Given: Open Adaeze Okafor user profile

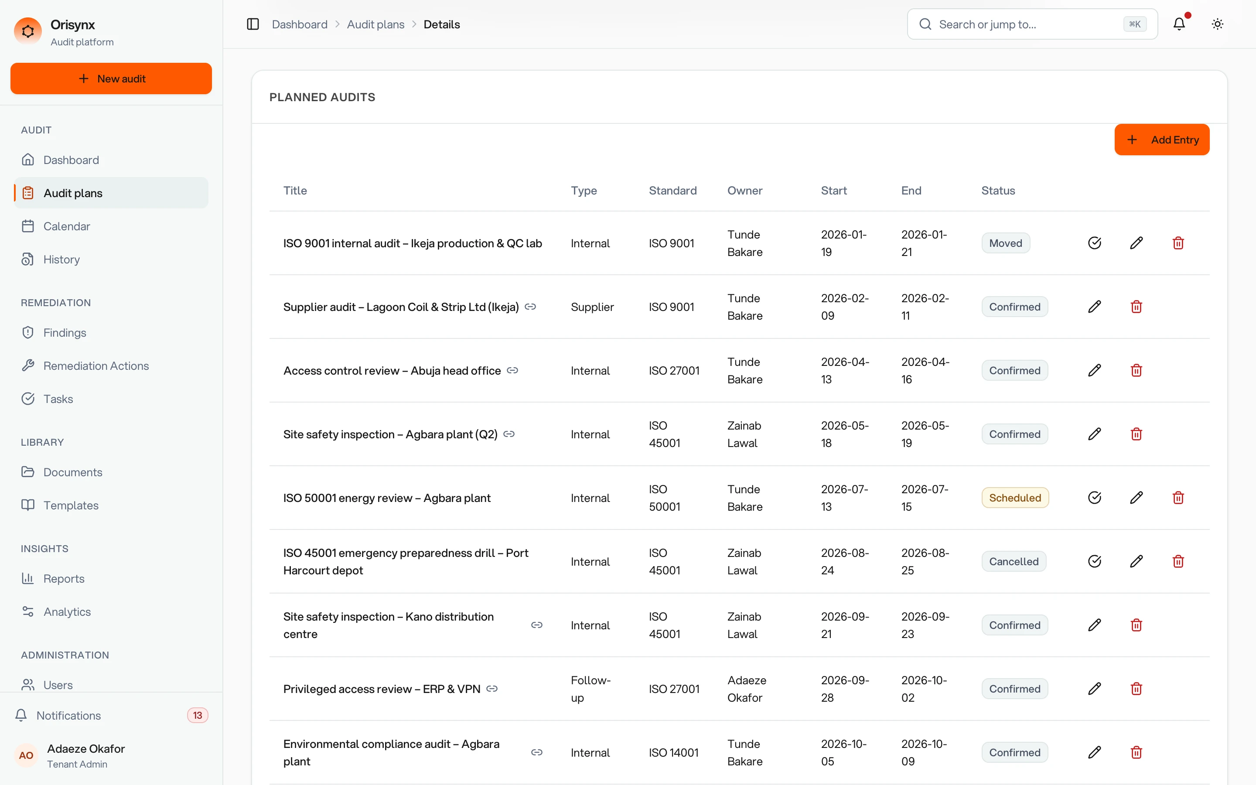Looking at the screenshot, I should 111,756.
